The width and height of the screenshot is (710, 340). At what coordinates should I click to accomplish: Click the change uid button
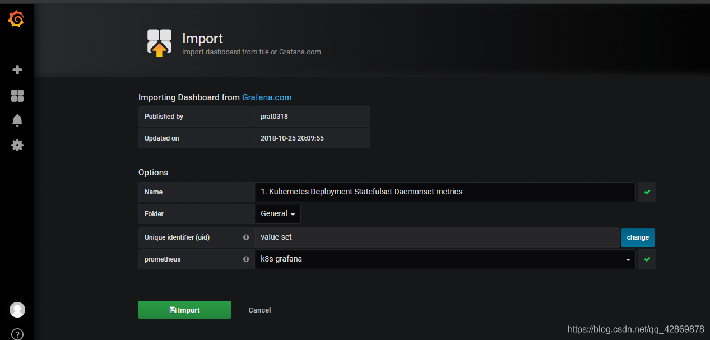click(x=638, y=237)
